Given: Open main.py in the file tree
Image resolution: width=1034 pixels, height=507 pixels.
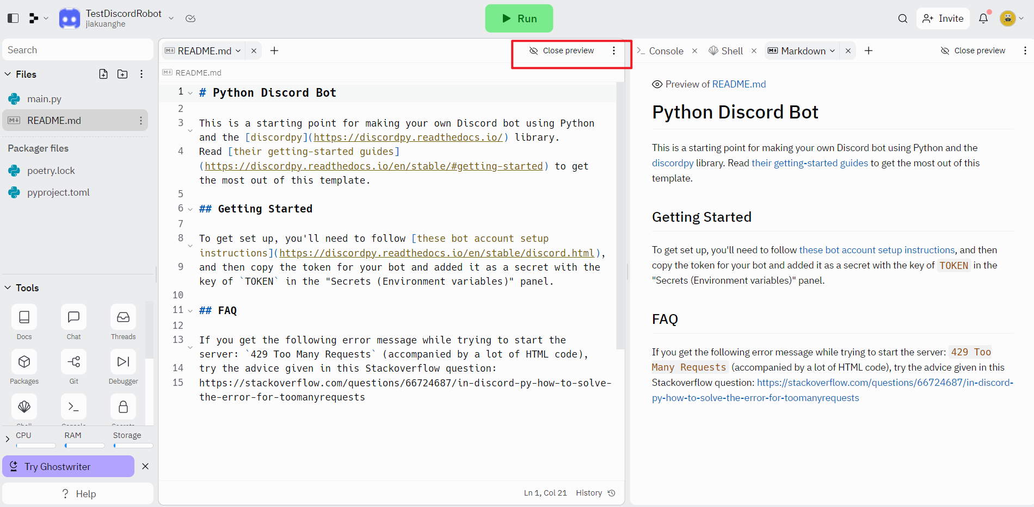Looking at the screenshot, I should [x=75, y=99].
